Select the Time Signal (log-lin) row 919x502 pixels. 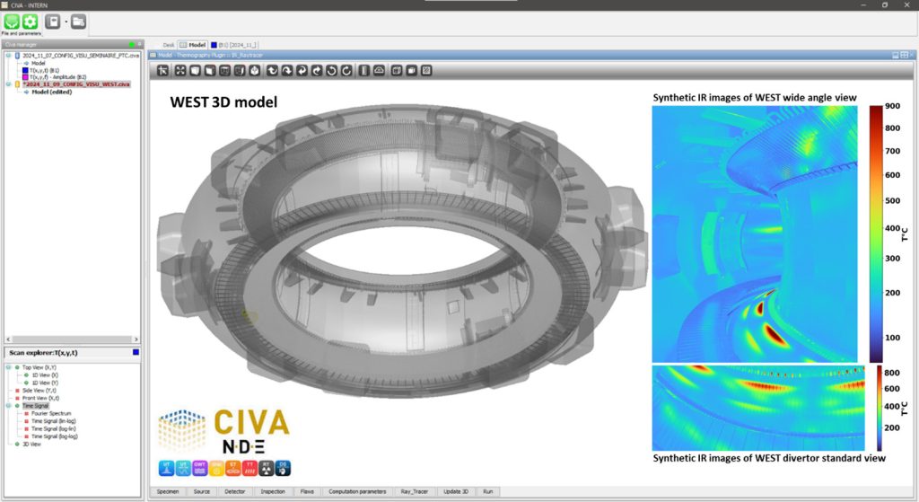(x=53, y=428)
